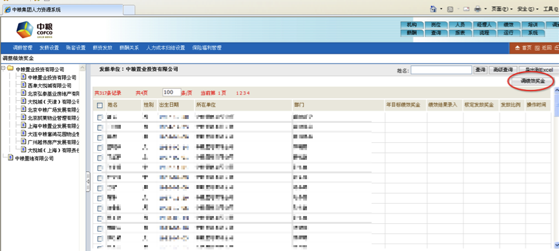This screenshot has width=559, height=251.
Task: Open the 人力成本归结设置 menu
Action: click(x=166, y=48)
